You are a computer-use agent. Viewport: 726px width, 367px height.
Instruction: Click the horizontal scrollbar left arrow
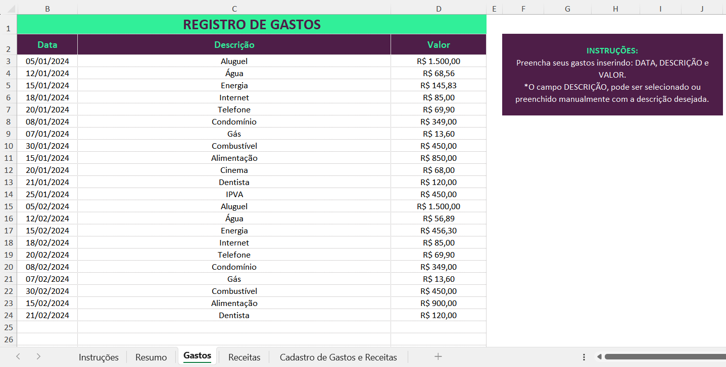pyautogui.click(x=599, y=357)
